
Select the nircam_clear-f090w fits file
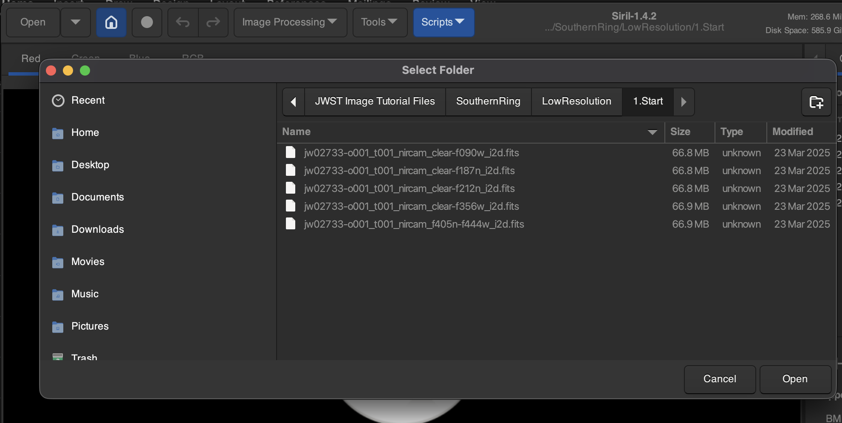[x=411, y=153]
